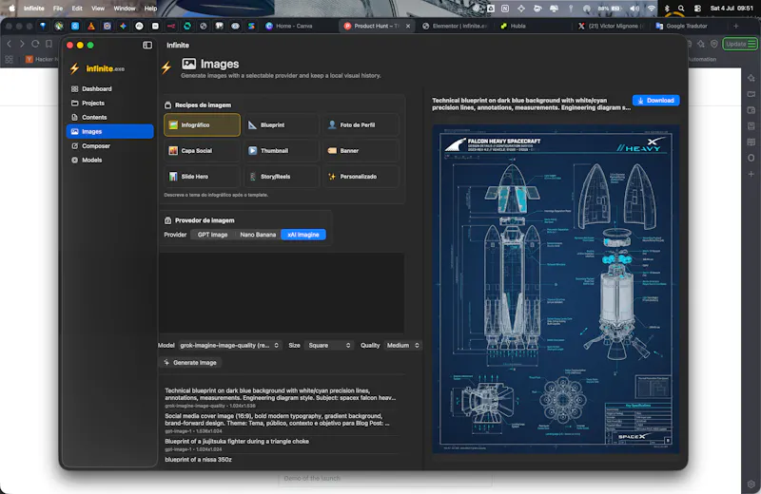Go forward in the browser
761x494 pixels.
point(22,44)
